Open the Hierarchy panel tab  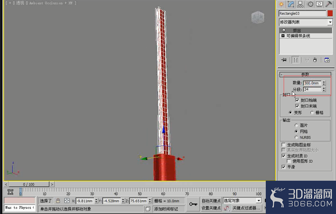[x=300, y=4]
